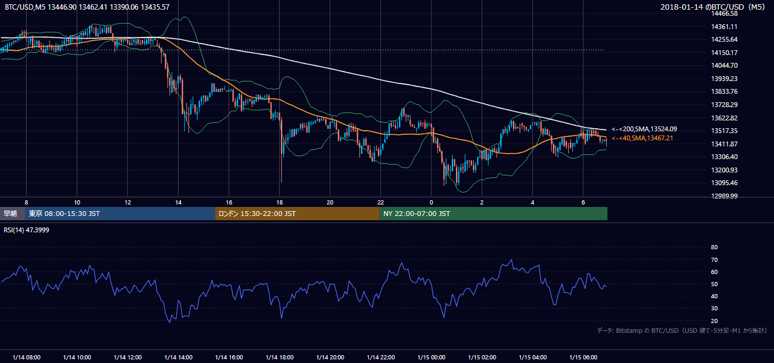Click the 1/14 12:00 time label
This screenshot has width=774, height=363.
tap(127, 357)
